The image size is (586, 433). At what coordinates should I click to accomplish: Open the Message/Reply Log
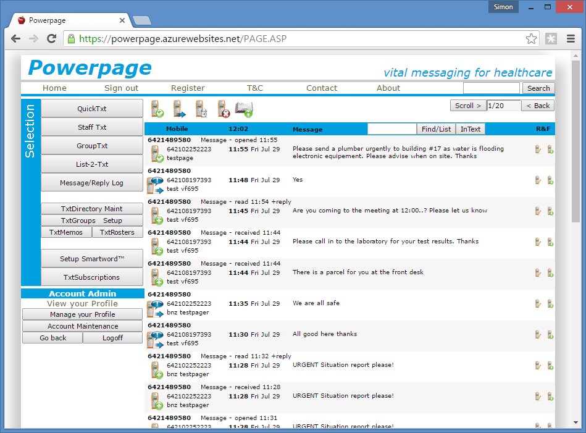pyautogui.click(x=91, y=183)
